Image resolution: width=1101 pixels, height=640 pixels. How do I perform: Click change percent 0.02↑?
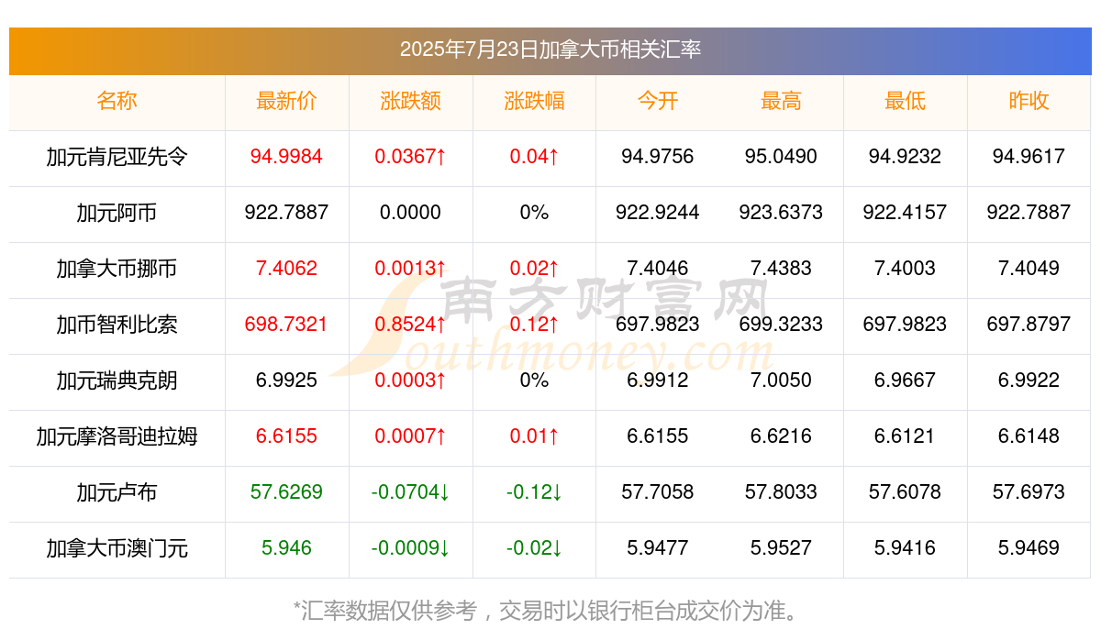click(534, 269)
